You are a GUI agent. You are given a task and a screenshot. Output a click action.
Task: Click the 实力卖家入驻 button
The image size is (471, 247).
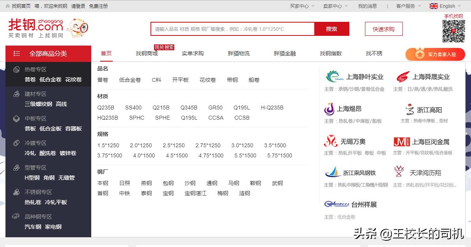click(x=435, y=54)
